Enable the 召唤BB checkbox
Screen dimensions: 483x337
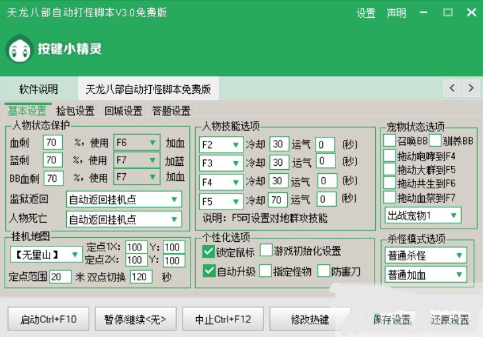pos(390,141)
